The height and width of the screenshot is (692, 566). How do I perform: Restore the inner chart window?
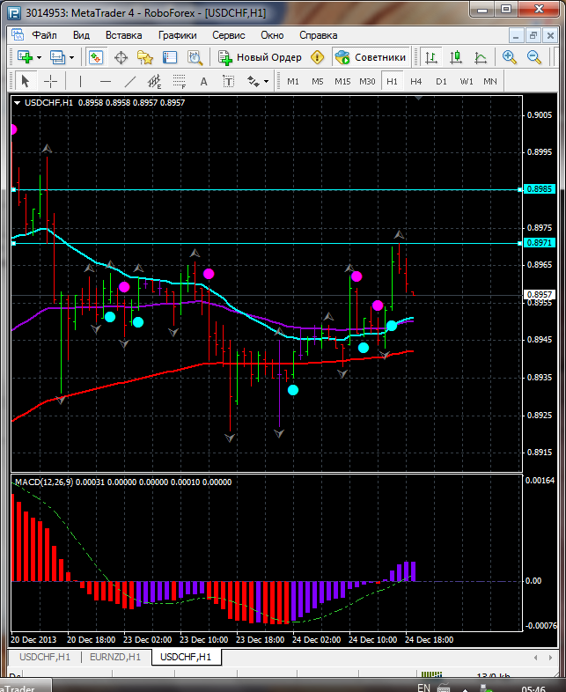point(533,35)
